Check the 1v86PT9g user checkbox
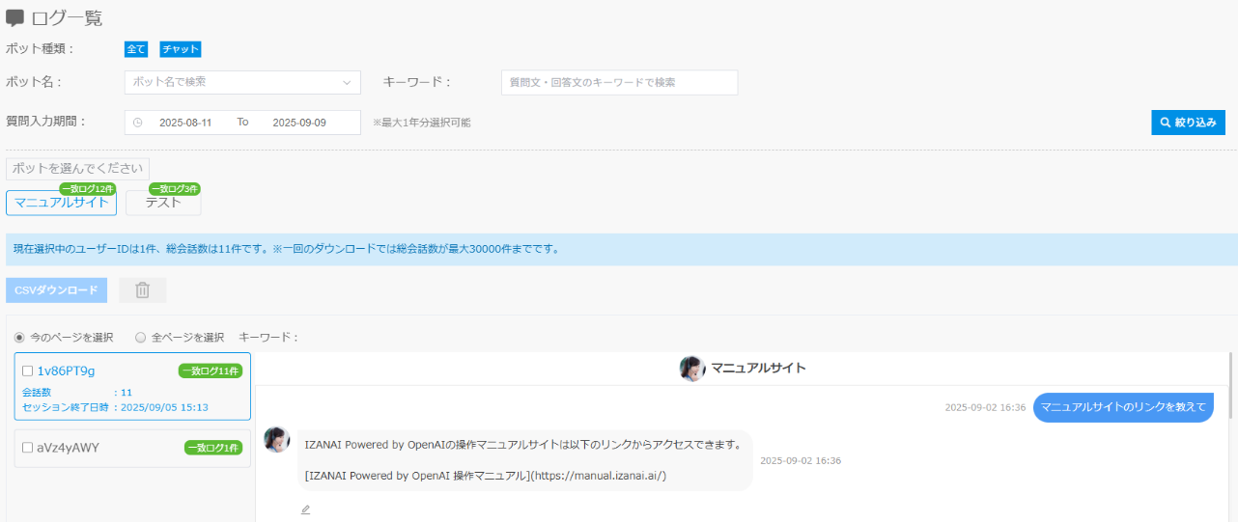The width and height of the screenshot is (1238, 522). (28, 371)
